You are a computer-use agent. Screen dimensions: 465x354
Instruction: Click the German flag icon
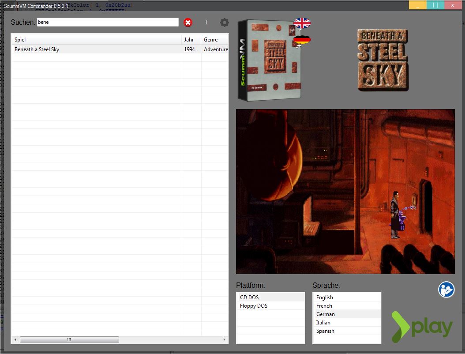click(x=302, y=41)
